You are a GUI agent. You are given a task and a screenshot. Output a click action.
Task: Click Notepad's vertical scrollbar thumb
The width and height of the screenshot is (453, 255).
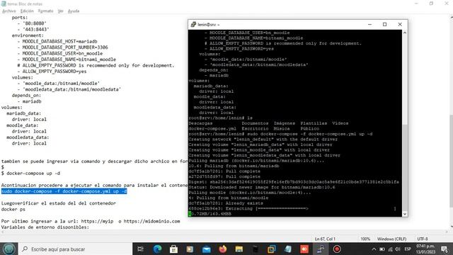click(x=452, y=161)
